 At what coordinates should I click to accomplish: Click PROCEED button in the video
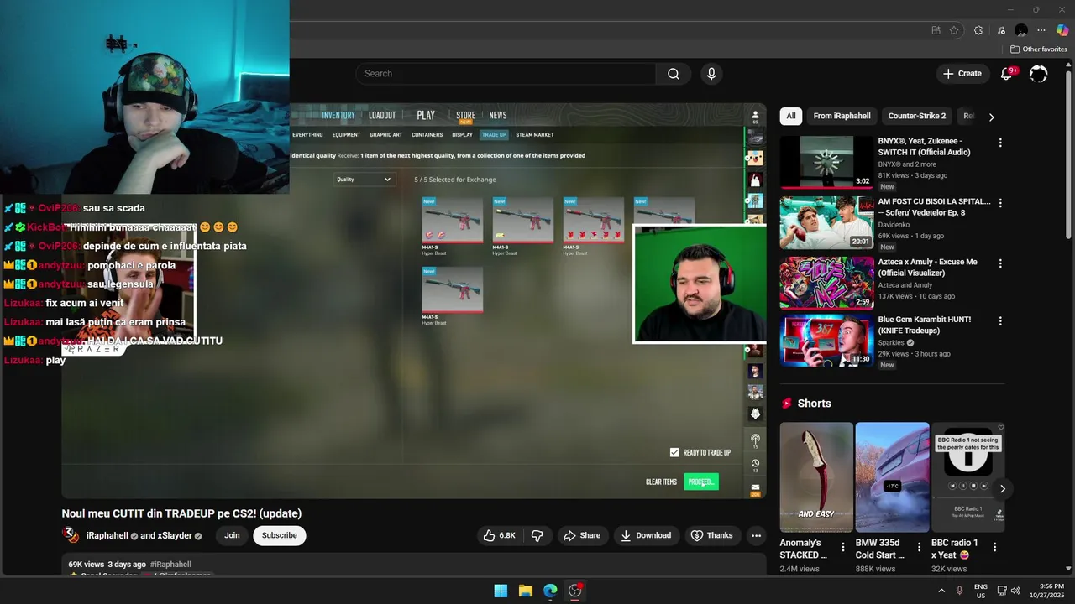(701, 482)
